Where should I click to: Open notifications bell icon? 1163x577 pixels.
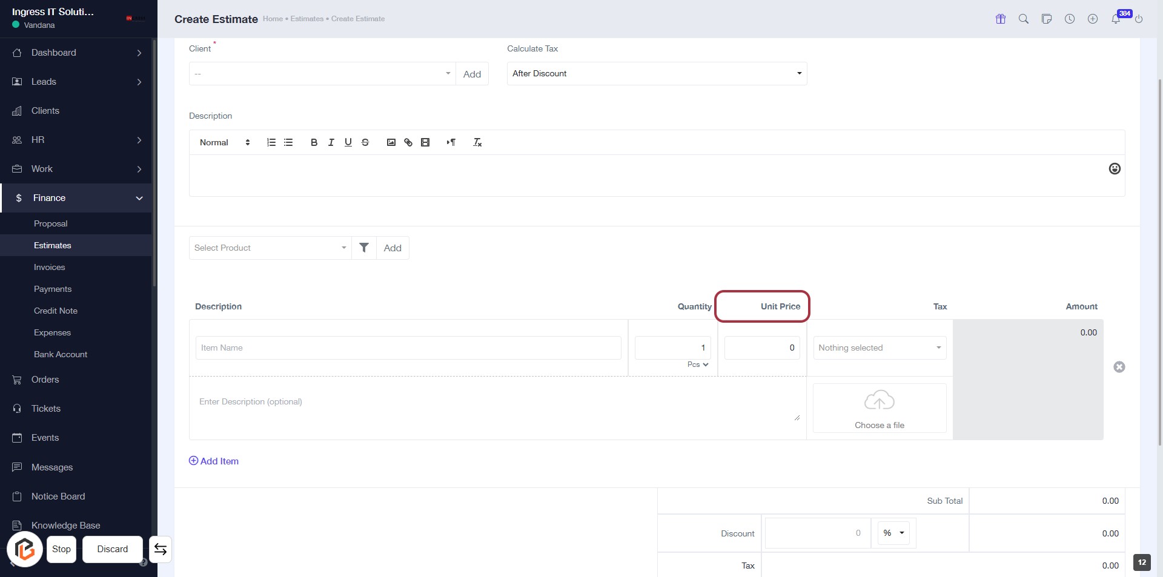[1115, 19]
